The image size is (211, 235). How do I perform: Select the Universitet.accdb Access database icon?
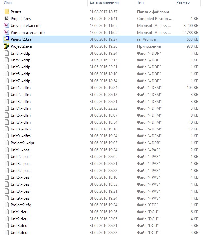click(x=7, y=26)
